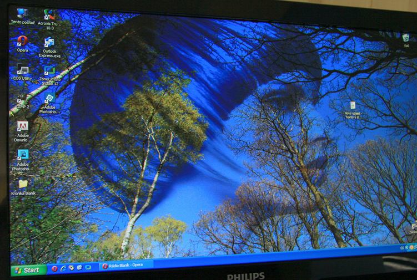The image size is (417, 280).
Task: Click the CS language indicator in tray
Action: 401,248
